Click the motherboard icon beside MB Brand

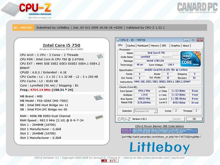[x=98, y=98]
